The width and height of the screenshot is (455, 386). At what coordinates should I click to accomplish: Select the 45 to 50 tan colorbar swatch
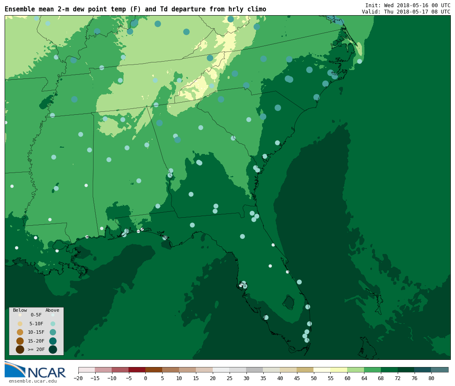(305, 370)
